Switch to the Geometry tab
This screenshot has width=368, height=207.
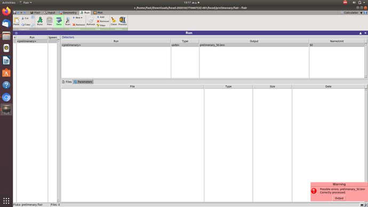pos(68,13)
